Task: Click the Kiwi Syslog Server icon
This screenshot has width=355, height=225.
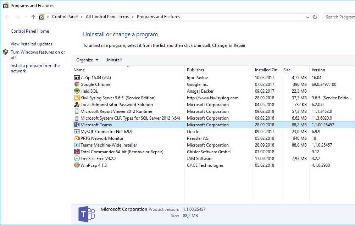Action: click(x=77, y=98)
